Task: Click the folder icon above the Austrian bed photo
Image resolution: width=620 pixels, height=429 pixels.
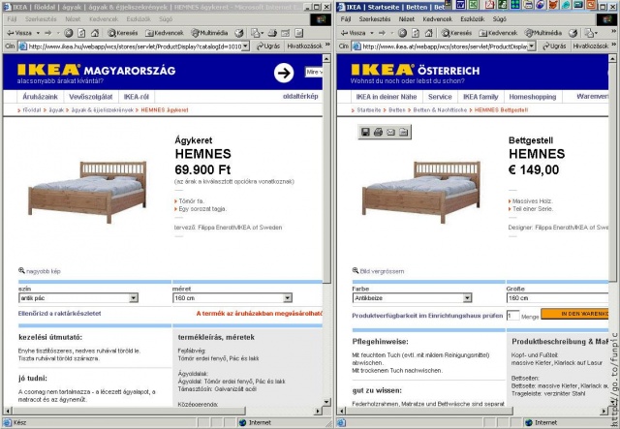Action: tap(403, 132)
